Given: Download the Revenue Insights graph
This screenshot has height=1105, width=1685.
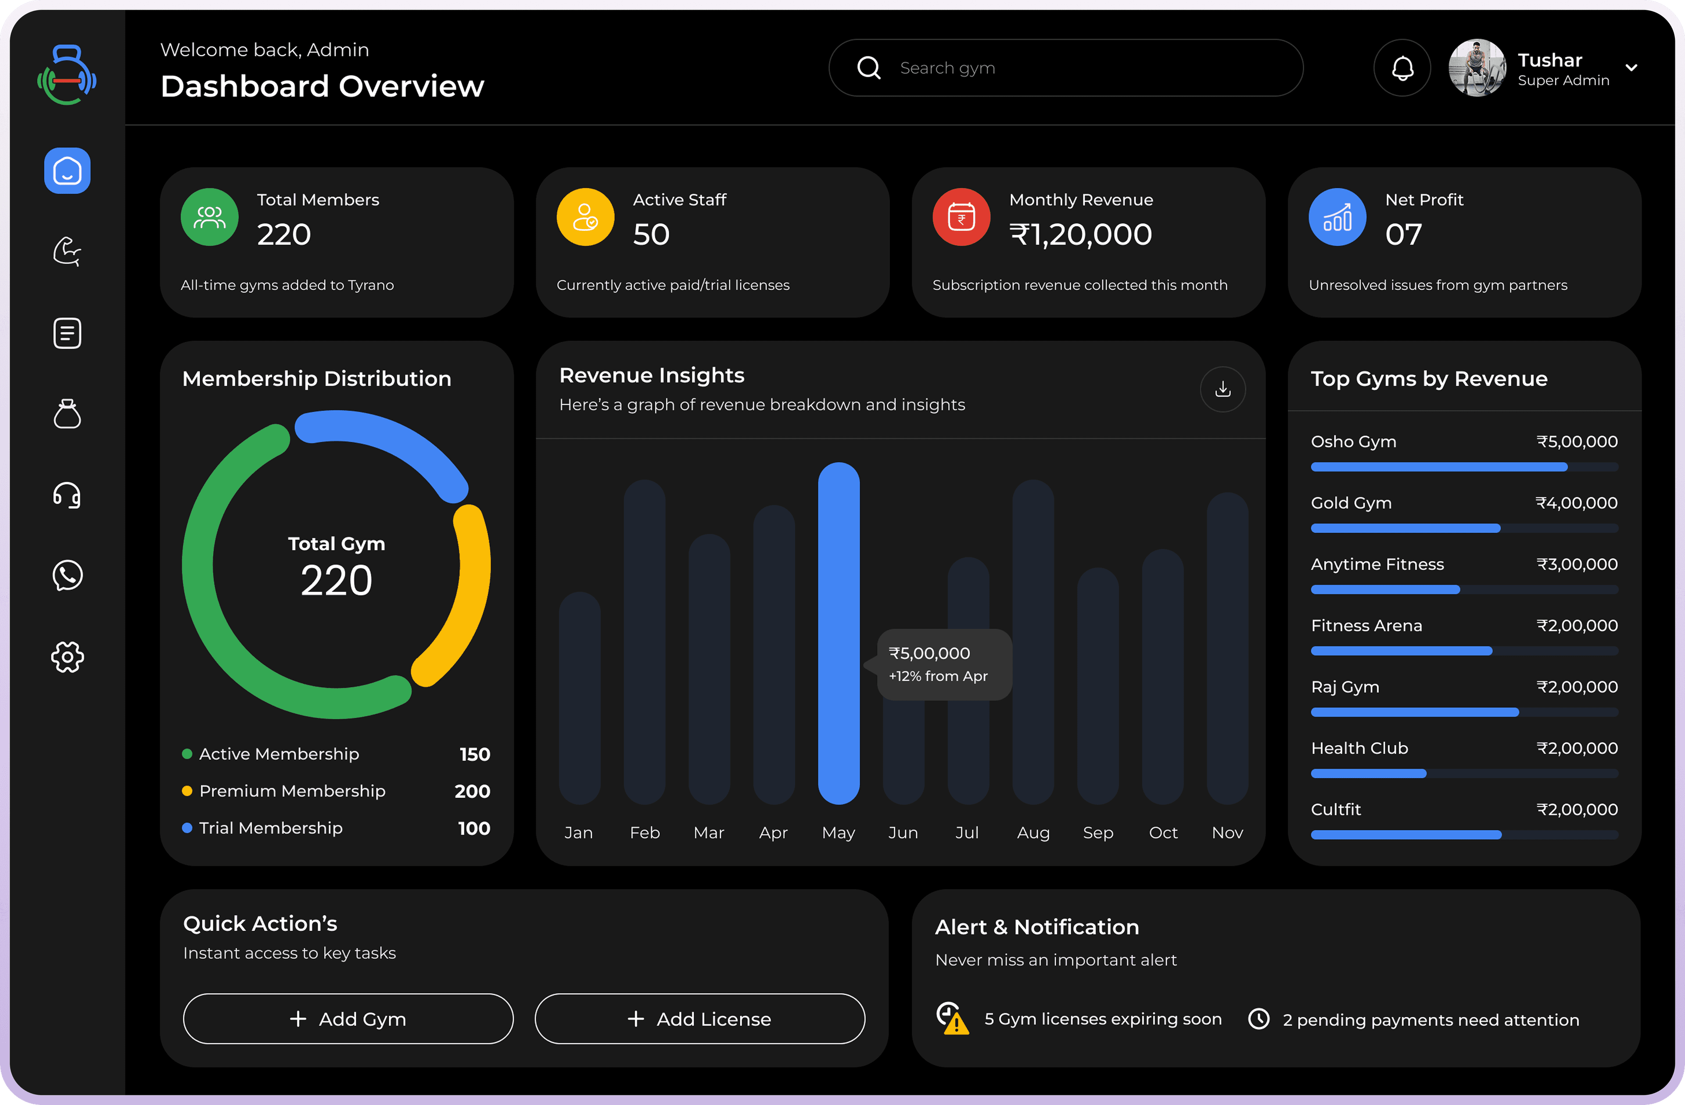Looking at the screenshot, I should click(1222, 389).
